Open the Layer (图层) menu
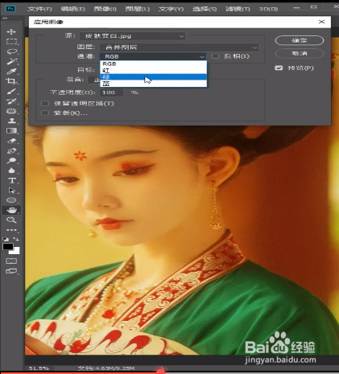This screenshot has width=339, height=374. coord(138,9)
